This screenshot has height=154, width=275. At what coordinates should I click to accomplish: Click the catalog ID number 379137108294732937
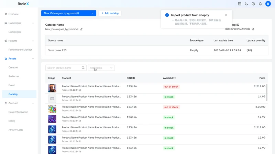(238, 29)
